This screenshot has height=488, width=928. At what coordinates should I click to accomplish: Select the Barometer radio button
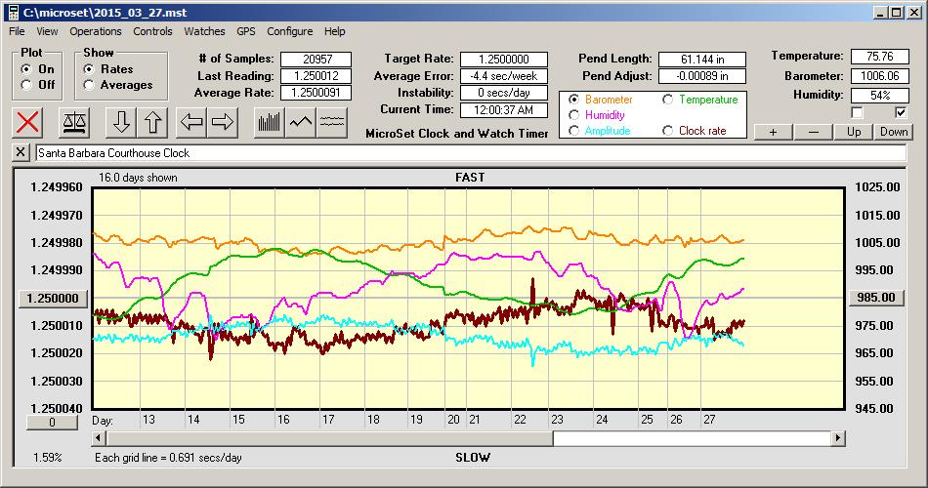click(573, 100)
